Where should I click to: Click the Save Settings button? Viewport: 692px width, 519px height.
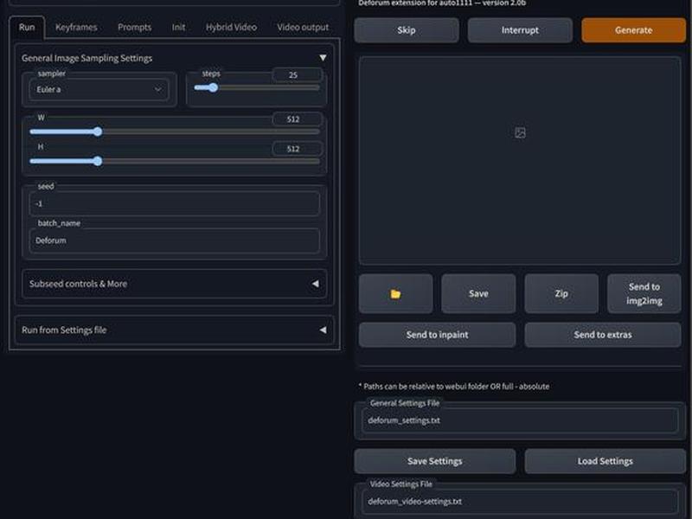[x=435, y=461]
